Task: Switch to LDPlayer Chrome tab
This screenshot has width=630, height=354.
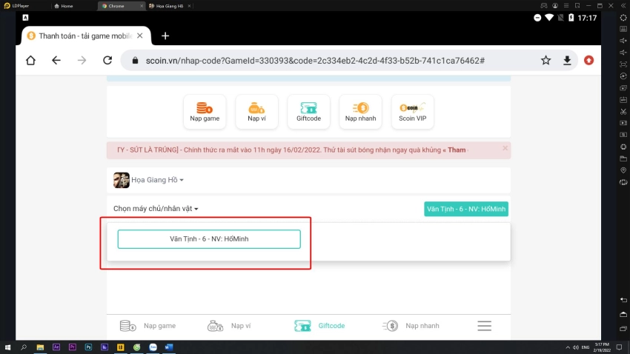Action: click(x=120, y=6)
